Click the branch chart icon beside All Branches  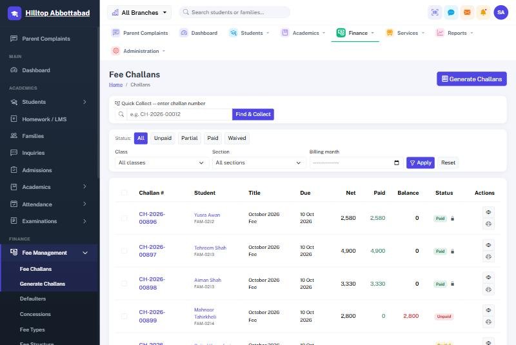[115, 12]
